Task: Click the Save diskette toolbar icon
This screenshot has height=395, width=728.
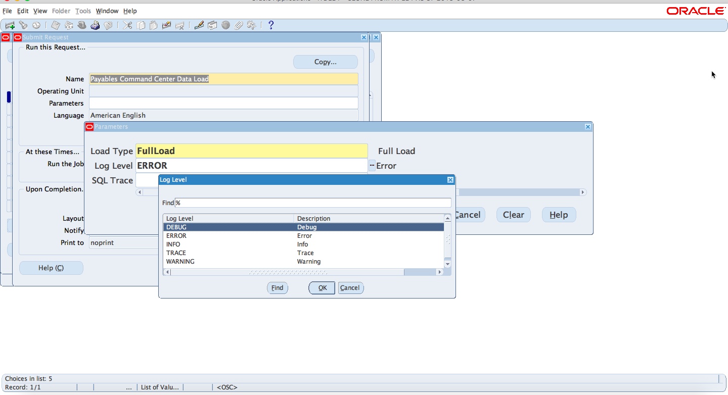Action: click(x=56, y=25)
